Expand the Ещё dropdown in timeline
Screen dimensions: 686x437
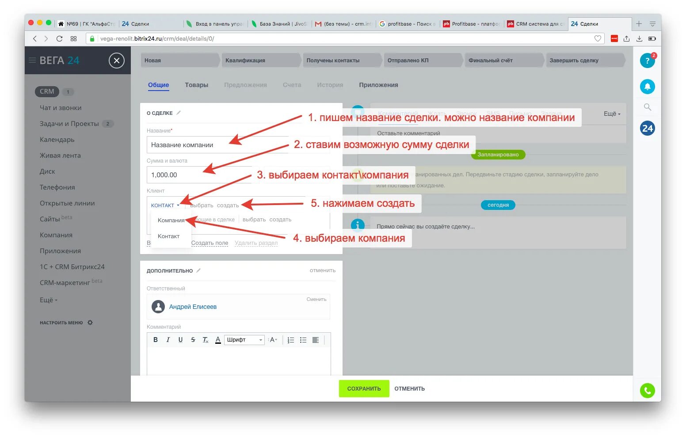point(612,114)
